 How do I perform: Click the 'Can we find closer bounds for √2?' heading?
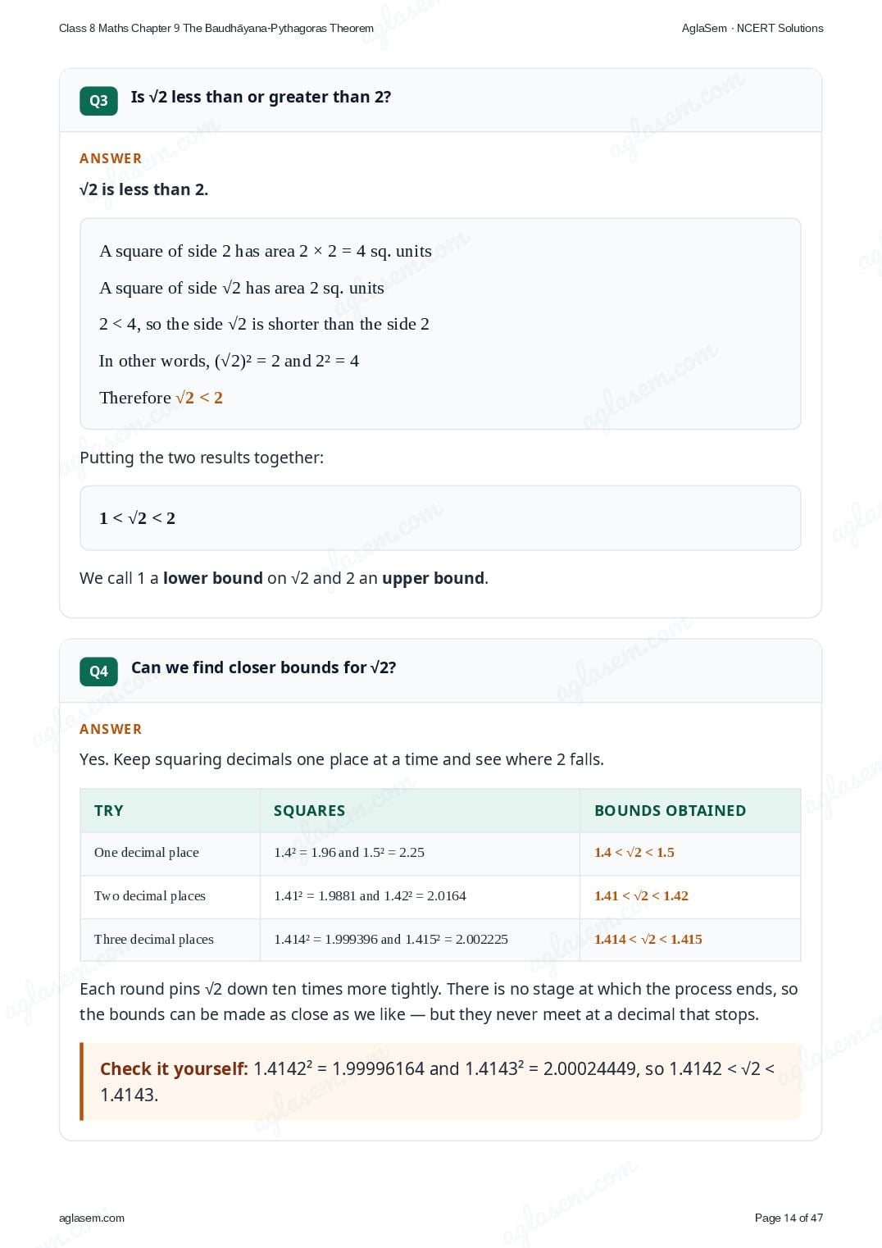tap(263, 667)
